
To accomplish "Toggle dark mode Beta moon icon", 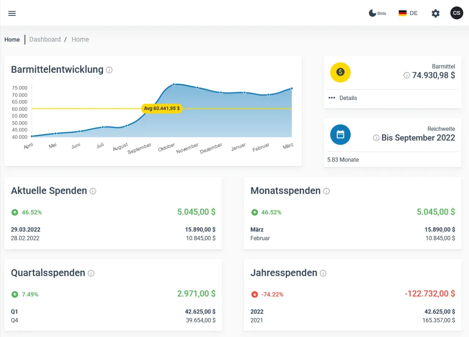I will tap(373, 13).
